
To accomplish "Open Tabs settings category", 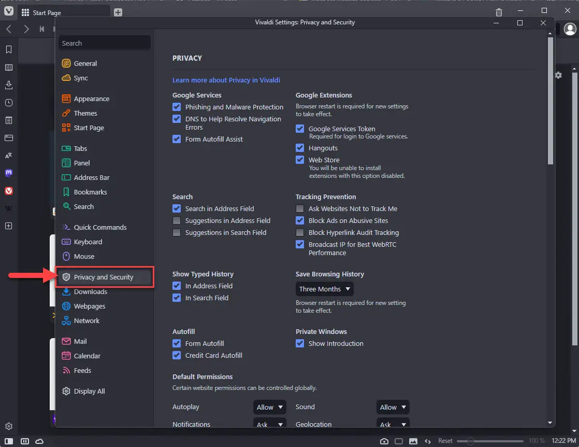I will 104,149.
